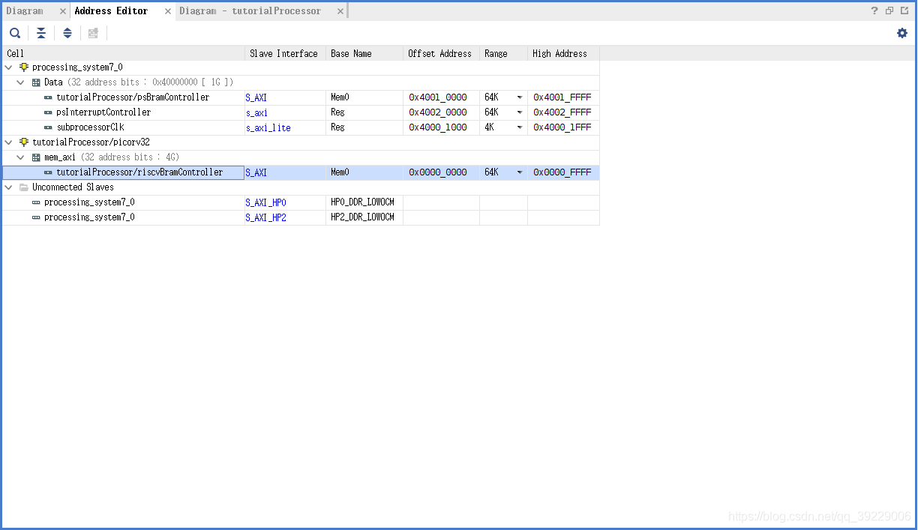Open the Address Editor settings gear

902,33
